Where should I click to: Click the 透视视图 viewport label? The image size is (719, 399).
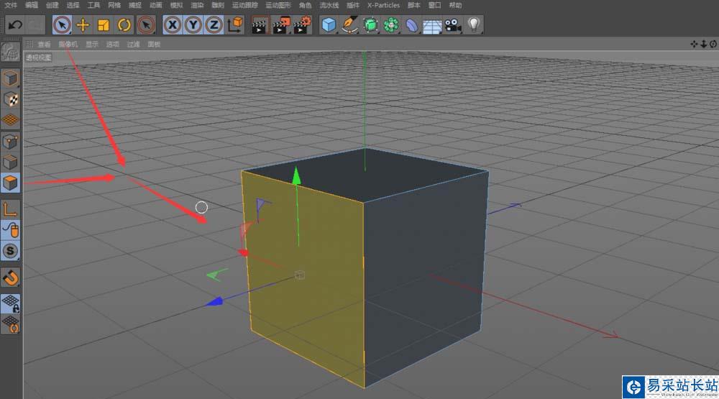coord(39,58)
